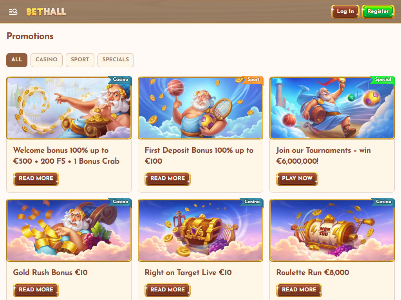Click Play Now for Tournaments
The height and width of the screenshot is (300, 401).
tap(297, 179)
